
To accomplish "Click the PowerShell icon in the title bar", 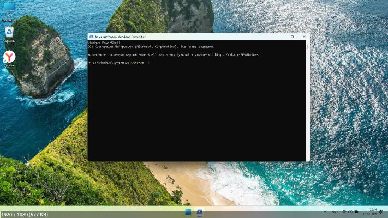I will point(91,37).
